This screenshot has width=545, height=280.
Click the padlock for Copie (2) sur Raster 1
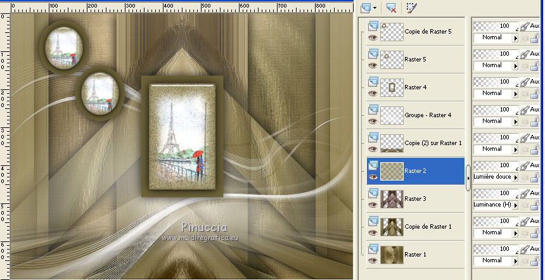click(x=535, y=150)
